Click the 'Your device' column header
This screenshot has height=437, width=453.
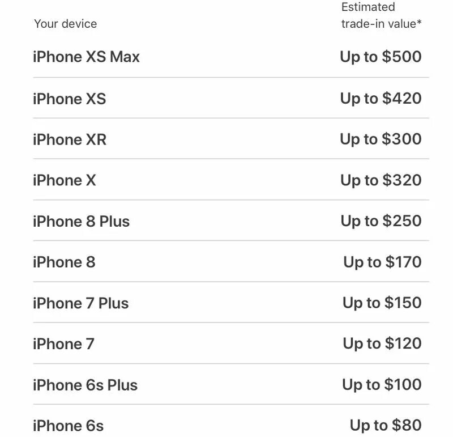65,24
